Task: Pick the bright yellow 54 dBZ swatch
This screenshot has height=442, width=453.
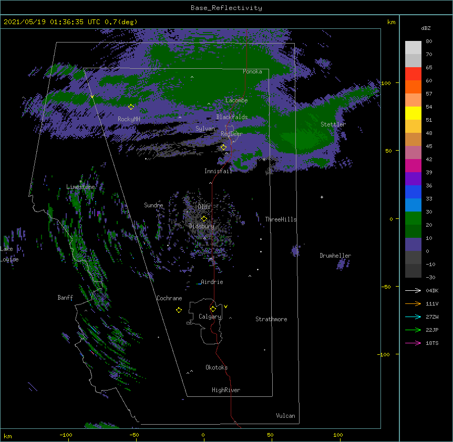Action: coord(413,113)
